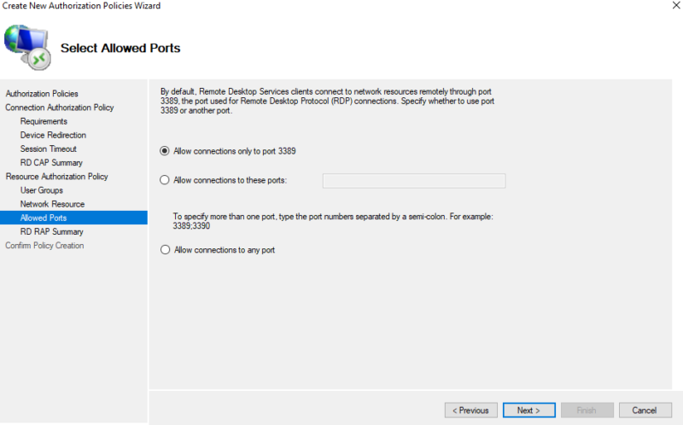Select the highlighted Allowed Ports step
Viewport: 683px width, 425px height.
(x=44, y=218)
